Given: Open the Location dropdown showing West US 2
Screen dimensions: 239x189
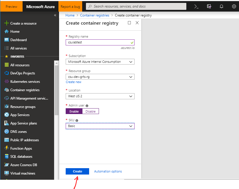Looking at the screenshot, I should (100, 96).
